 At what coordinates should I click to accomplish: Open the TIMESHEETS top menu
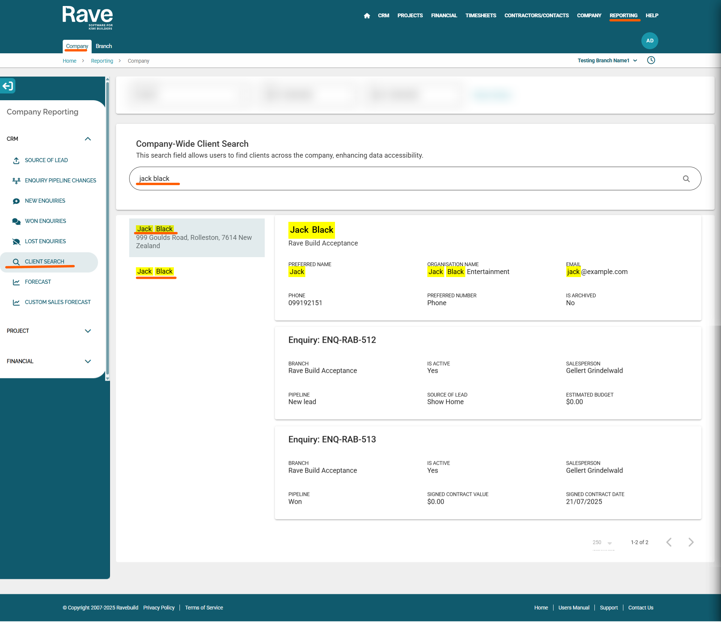[481, 16]
